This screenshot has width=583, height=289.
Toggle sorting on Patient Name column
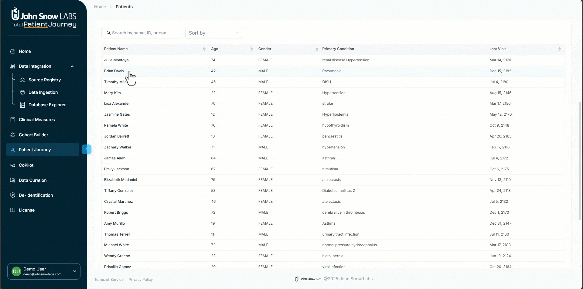tap(204, 49)
